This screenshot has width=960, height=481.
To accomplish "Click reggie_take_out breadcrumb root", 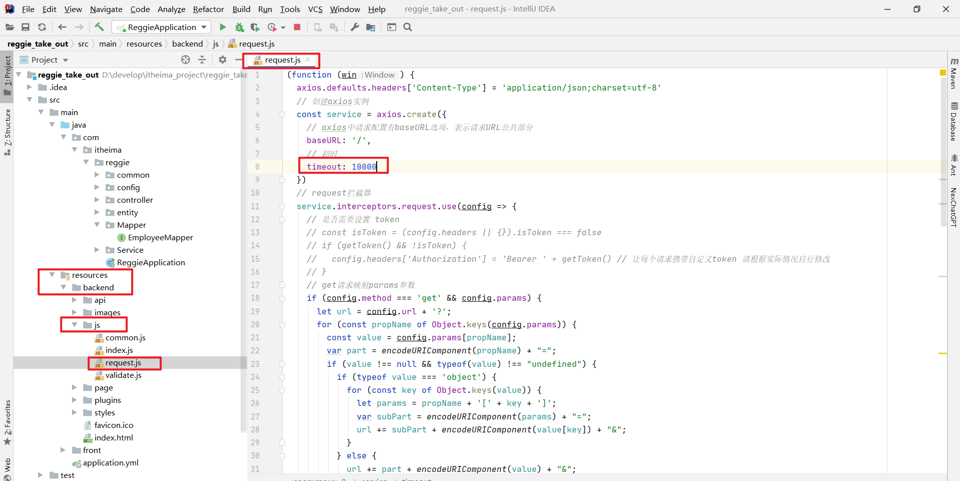I will coord(38,44).
